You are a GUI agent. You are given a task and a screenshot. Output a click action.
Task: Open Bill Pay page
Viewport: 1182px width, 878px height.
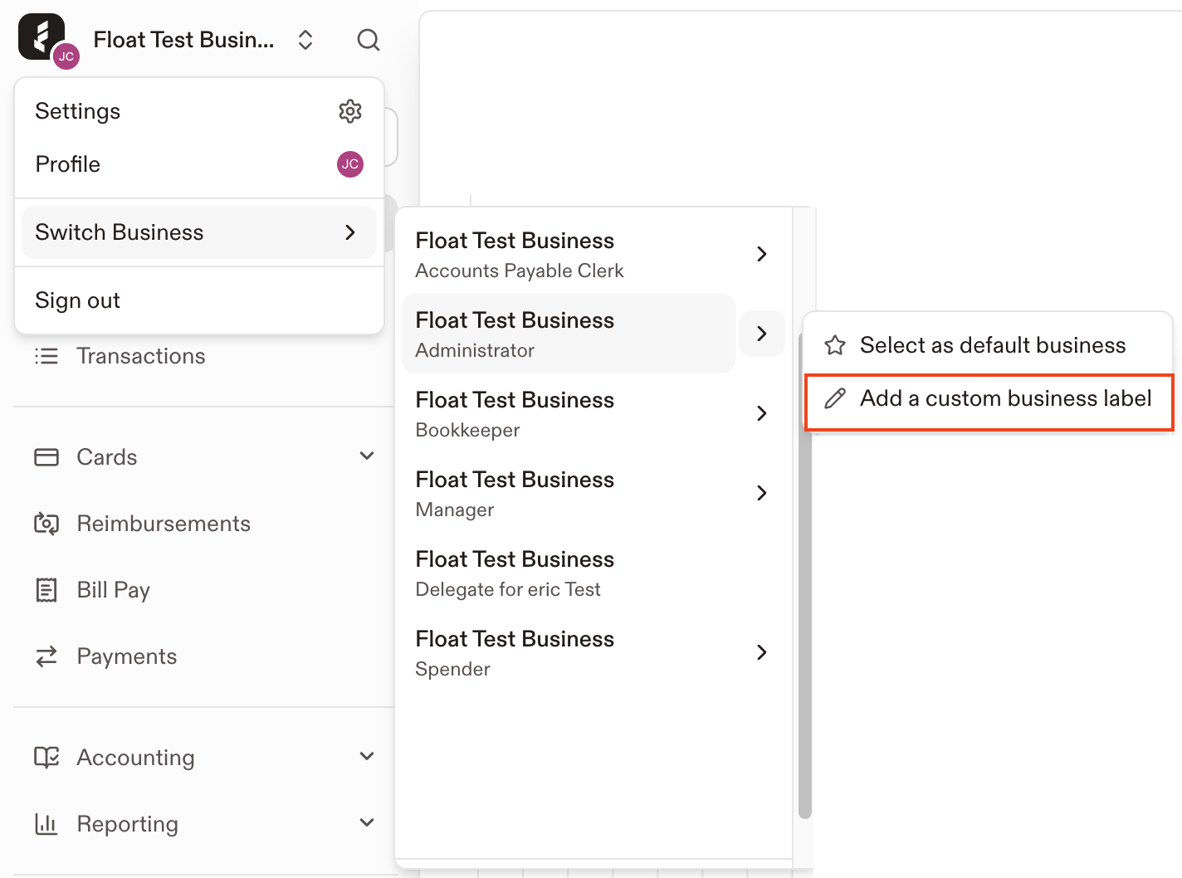(114, 590)
